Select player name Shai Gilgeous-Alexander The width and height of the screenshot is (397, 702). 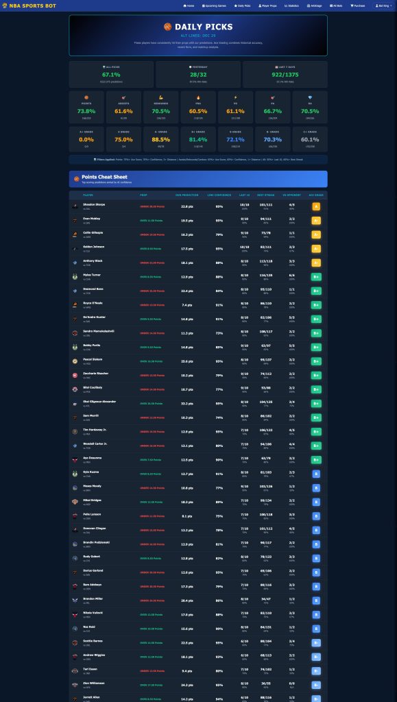[x=99, y=402]
